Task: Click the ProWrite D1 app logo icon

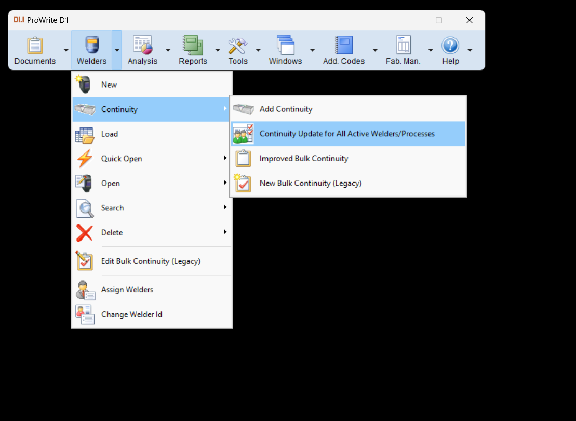Action: [x=18, y=20]
